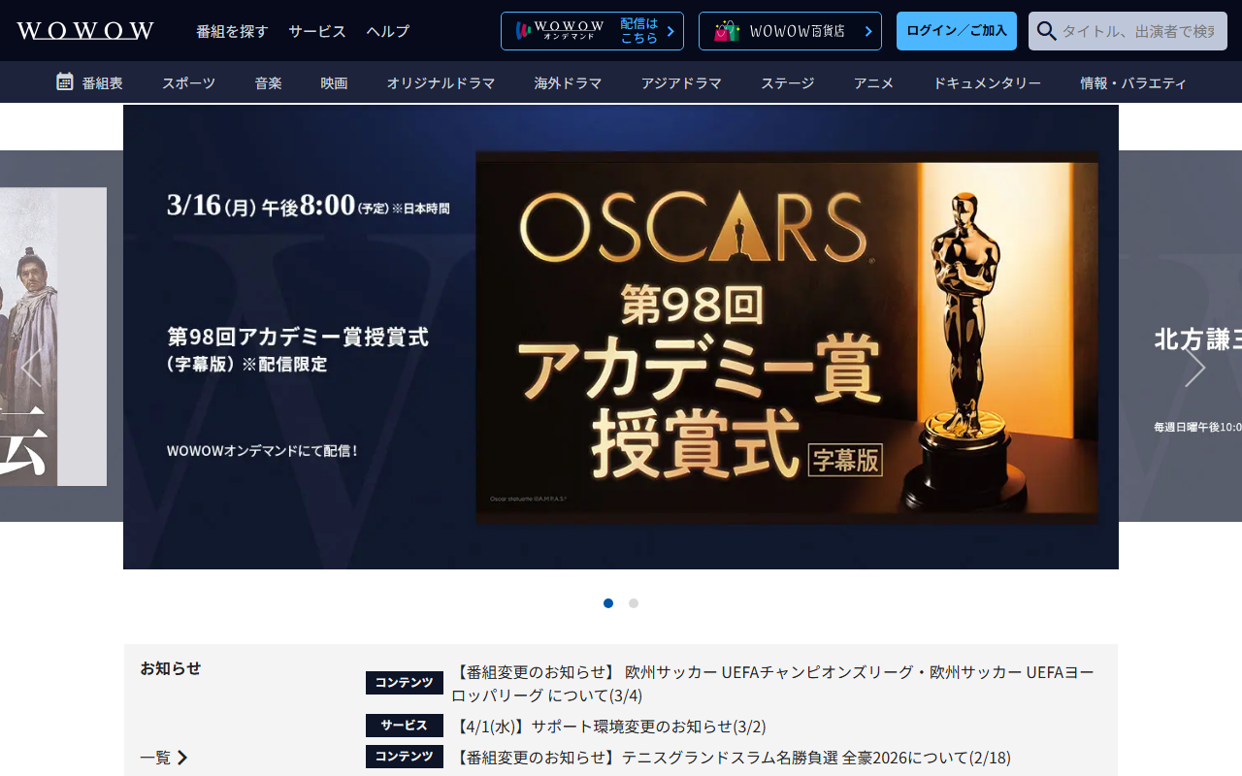This screenshot has width=1242, height=776.
Task: Open the スポーツ category page
Action: 187,81
